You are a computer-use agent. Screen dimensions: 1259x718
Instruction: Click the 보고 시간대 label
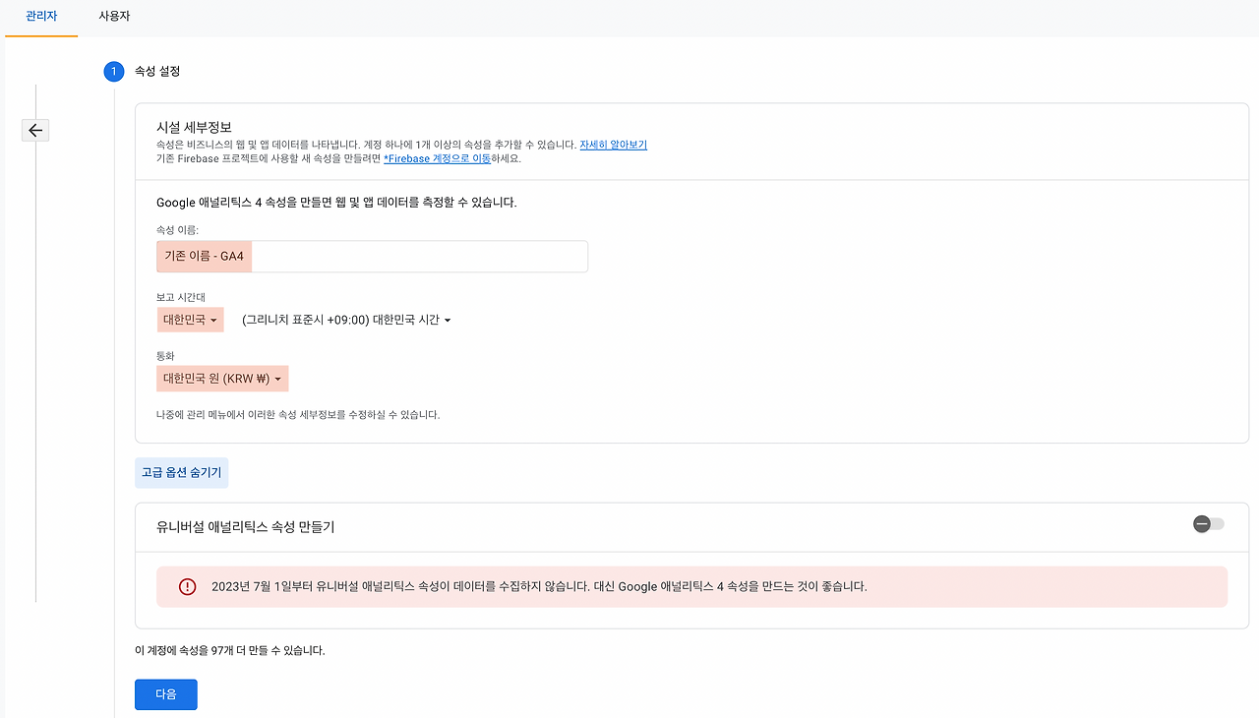tap(180, 297)
